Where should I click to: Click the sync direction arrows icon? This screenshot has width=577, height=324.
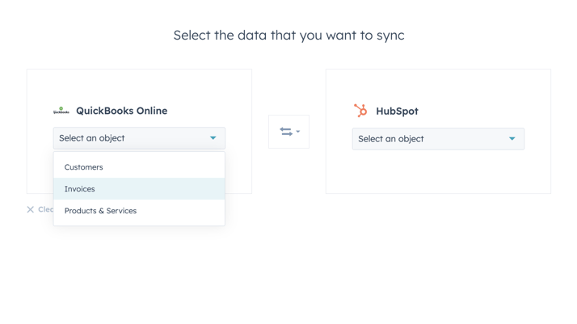point(285,132)
